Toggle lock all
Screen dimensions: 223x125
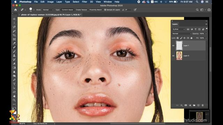pyautogui.click(x=191, y=38)
